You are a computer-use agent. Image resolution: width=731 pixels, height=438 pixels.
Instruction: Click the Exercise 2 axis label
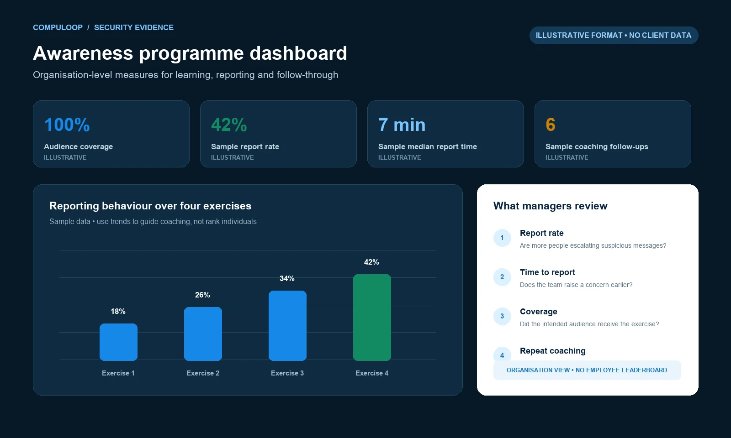[203, 373]
